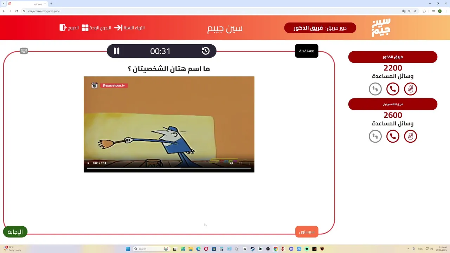Close the current سين جيم tab
The width and height of the screenshot is (450, 253).
click(45, 4)
